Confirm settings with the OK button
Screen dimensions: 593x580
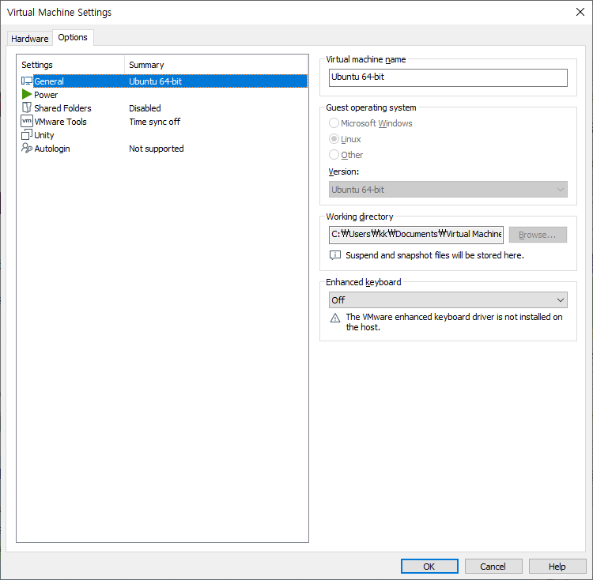click(x=429, y=566)
